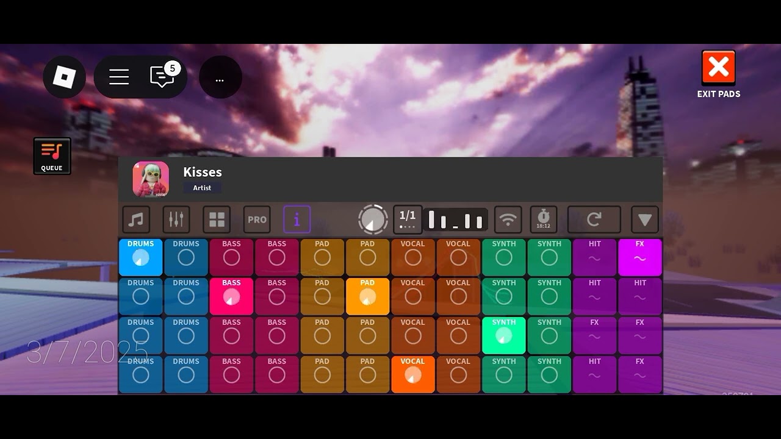Toggle the wifi broadcast icon

(x=508, y=220)
